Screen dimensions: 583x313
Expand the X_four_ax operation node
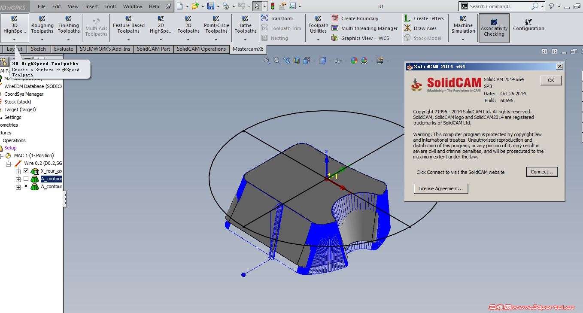coord(18,171)
